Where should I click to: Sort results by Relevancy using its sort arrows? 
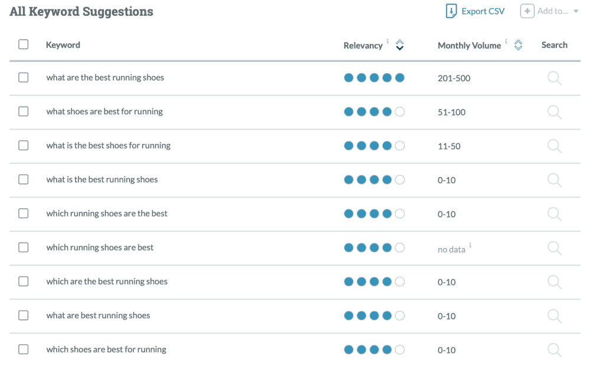400,45
